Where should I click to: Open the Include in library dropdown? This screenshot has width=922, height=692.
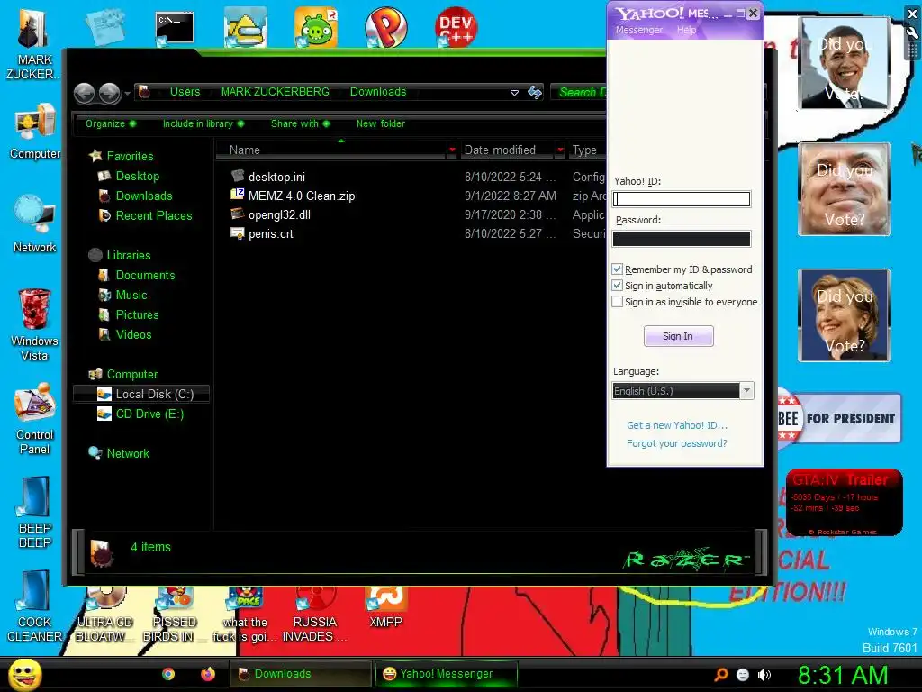tap(203, 123)
